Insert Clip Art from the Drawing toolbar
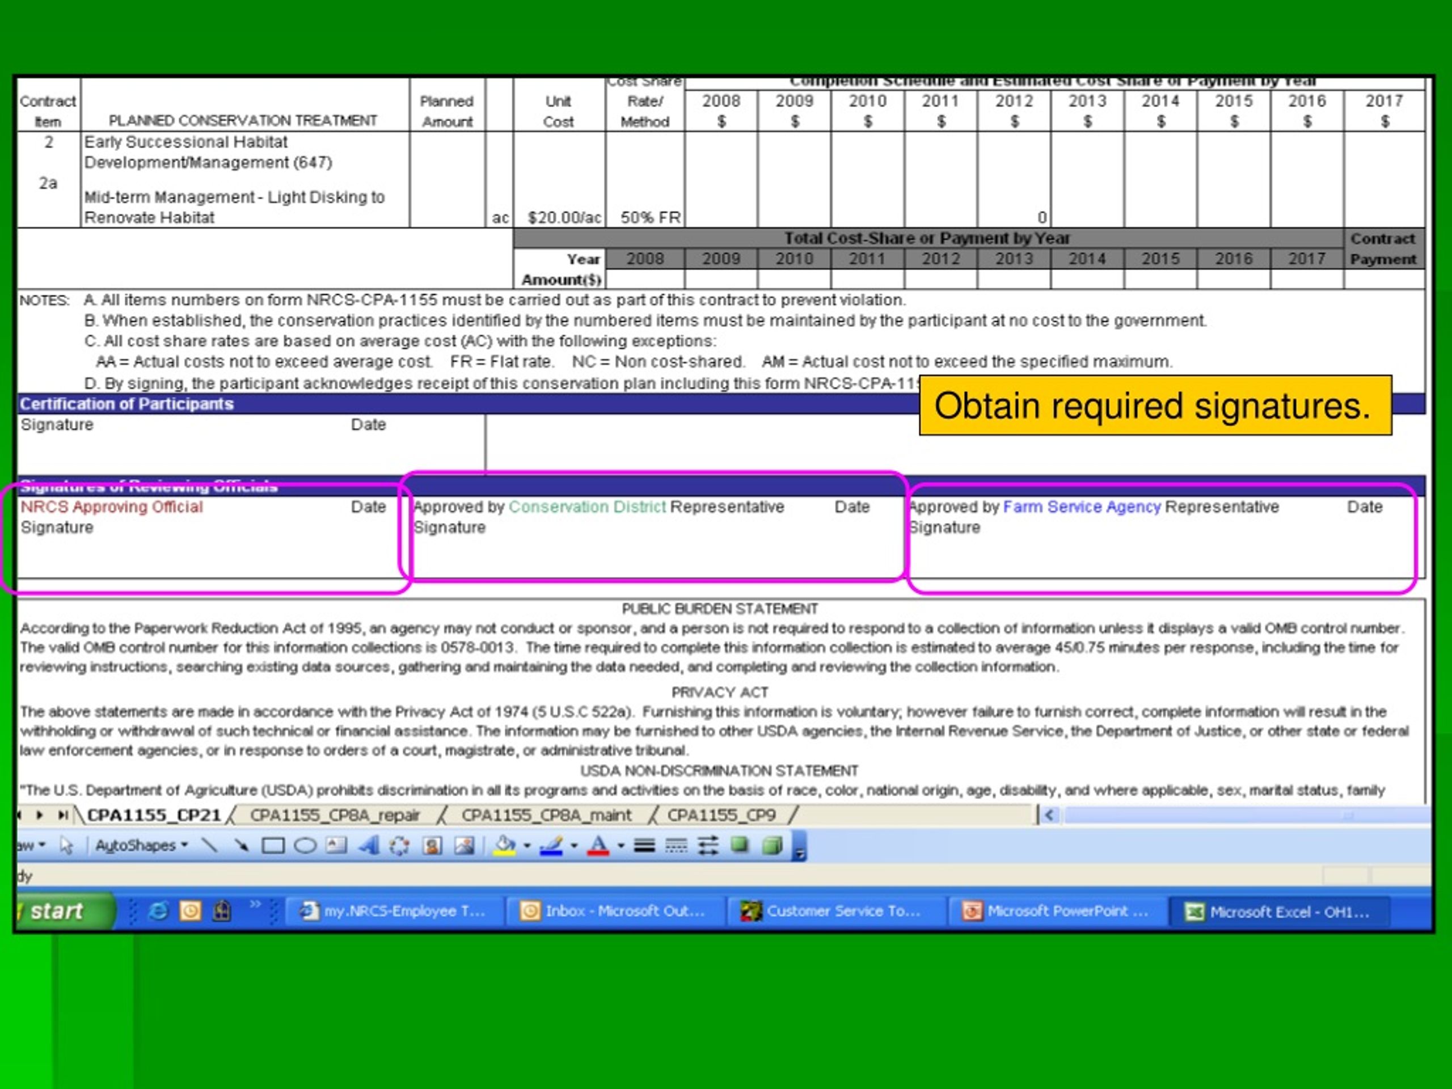 coord(431,846)
